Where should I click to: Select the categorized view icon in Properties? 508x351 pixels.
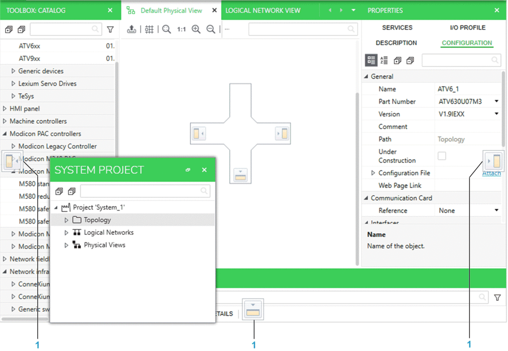tap(371, 60)
